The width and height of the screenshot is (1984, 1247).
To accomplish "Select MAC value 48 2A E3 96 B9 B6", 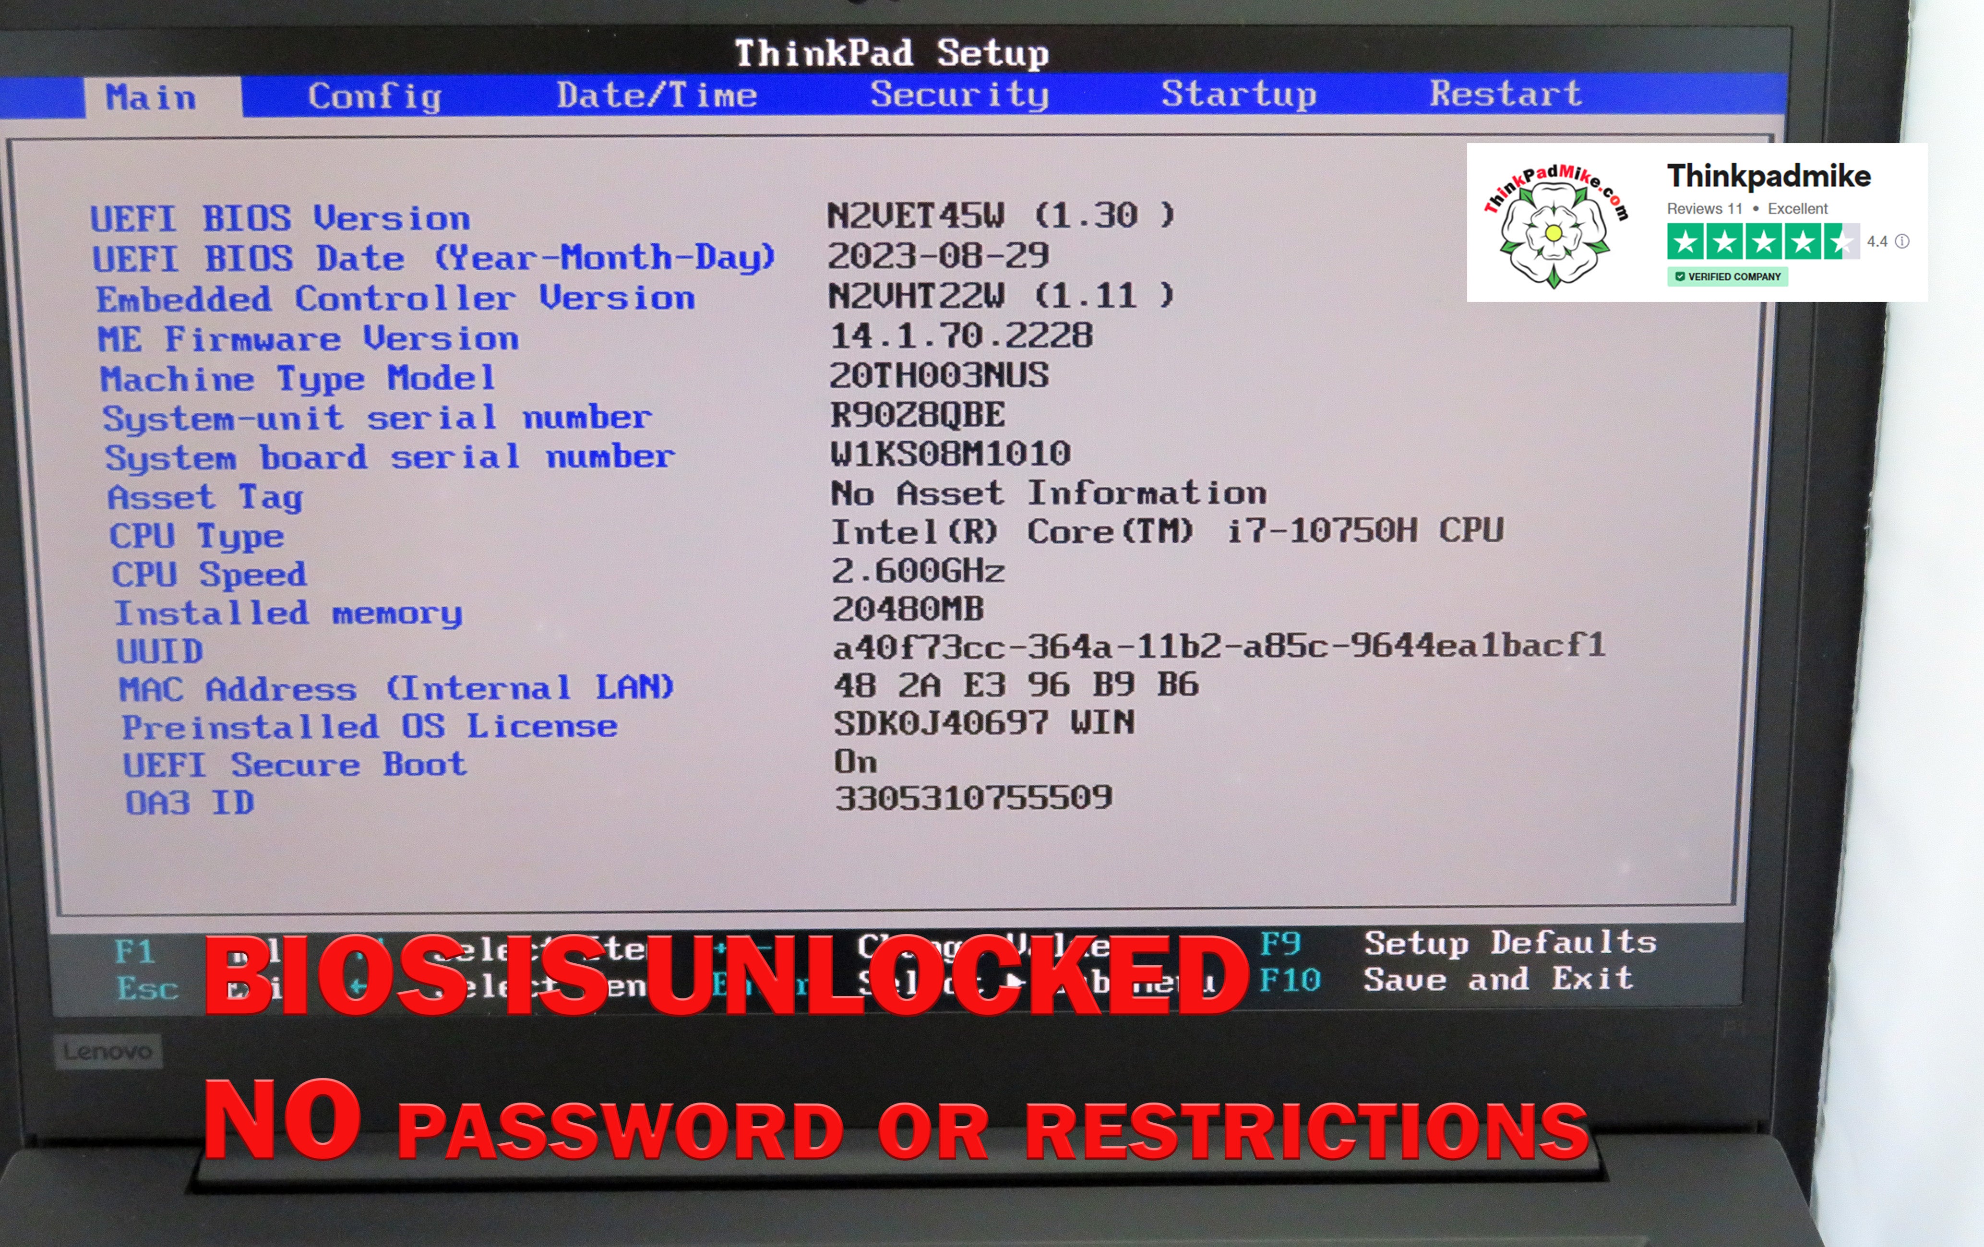I will (x=1016, y=684).
